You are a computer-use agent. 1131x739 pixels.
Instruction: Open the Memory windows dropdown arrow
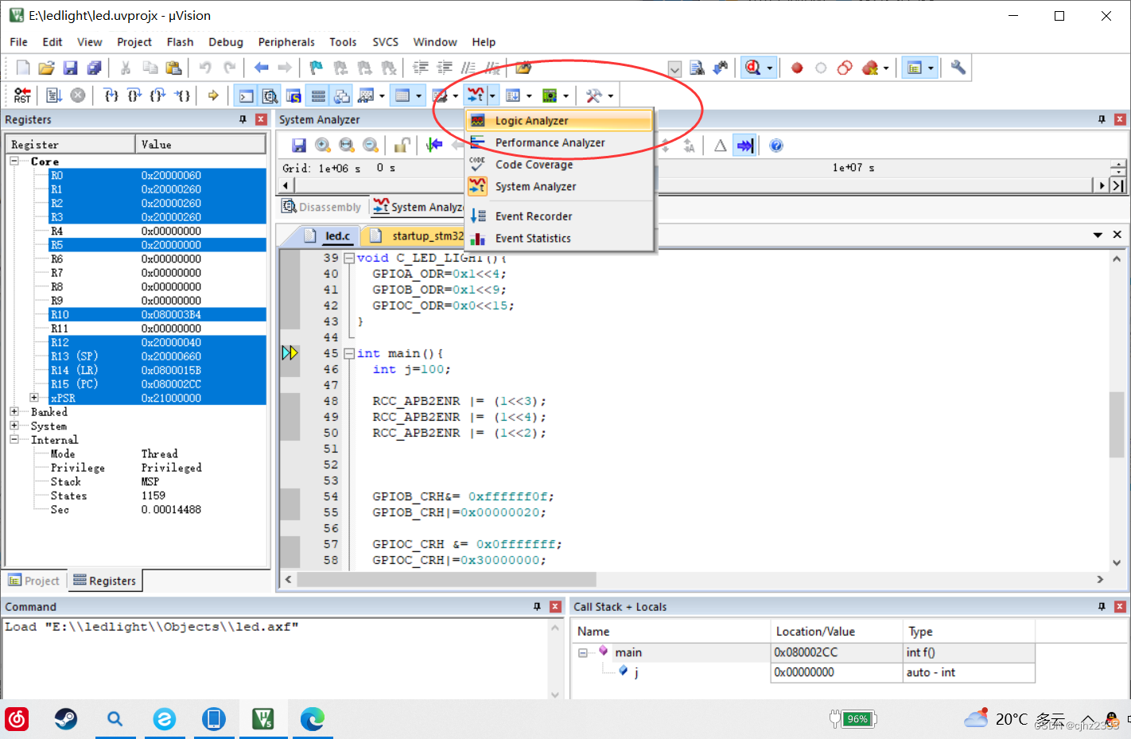tap(419, 96)
